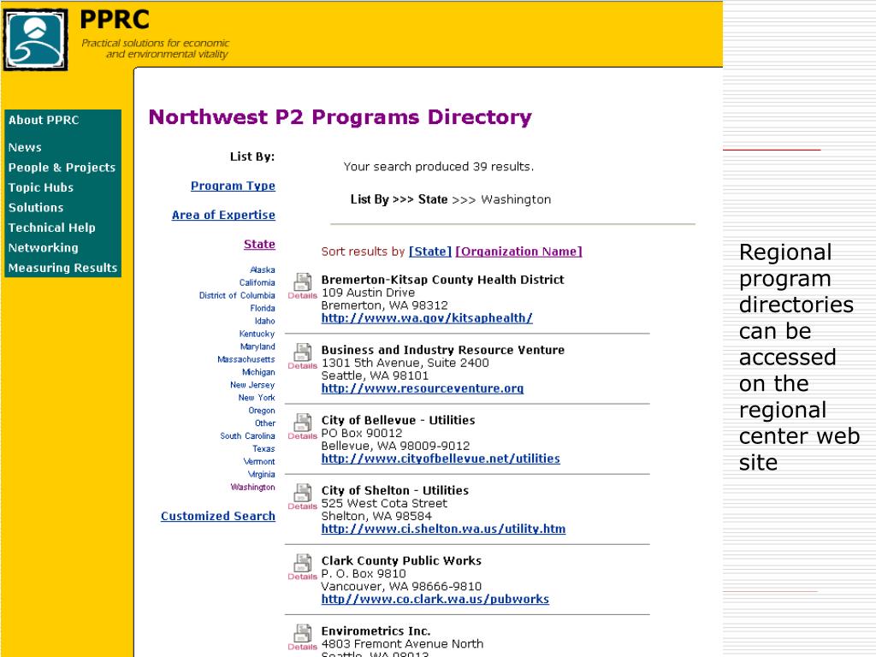Visit ci.shelton.wa.us/utility.htm link
The width and height of the screenshot is (876, 657).
click(x=444, y=529)
